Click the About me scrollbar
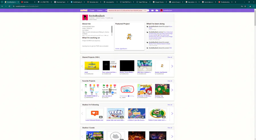The image size is (256, 140). 112,29
